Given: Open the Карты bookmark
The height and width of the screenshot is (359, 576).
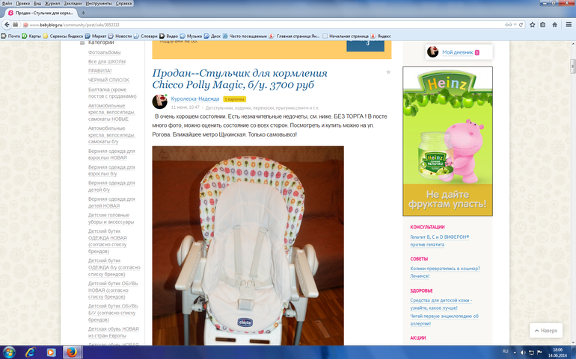Looking at the screenshot, I should 31,36.
